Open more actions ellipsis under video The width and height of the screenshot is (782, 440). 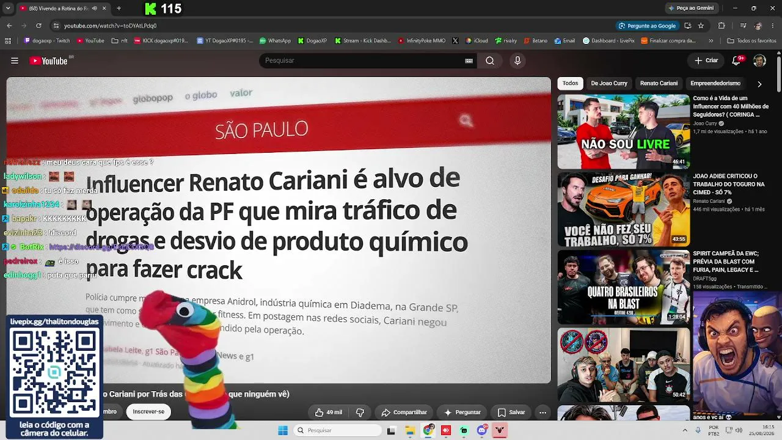543,413
